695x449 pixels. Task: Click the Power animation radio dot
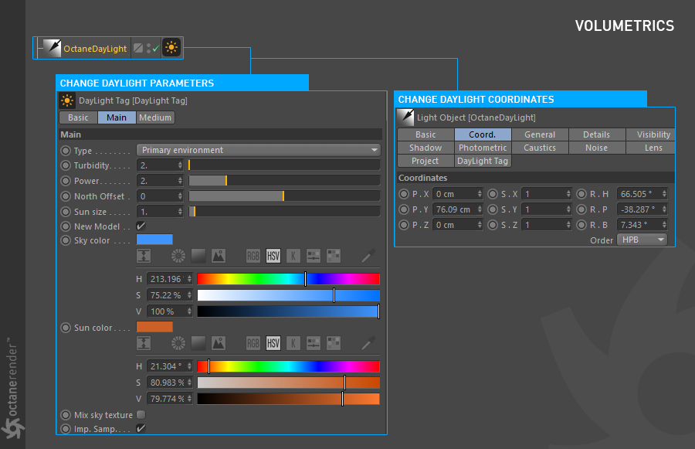[66, 181]
